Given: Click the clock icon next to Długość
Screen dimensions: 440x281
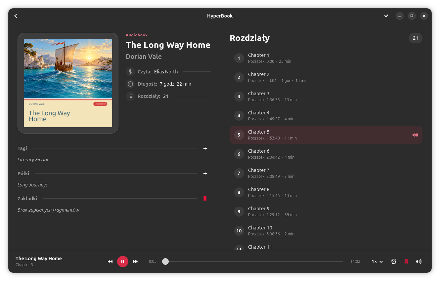Looking at the screenshot, I should tap(130, 84).
